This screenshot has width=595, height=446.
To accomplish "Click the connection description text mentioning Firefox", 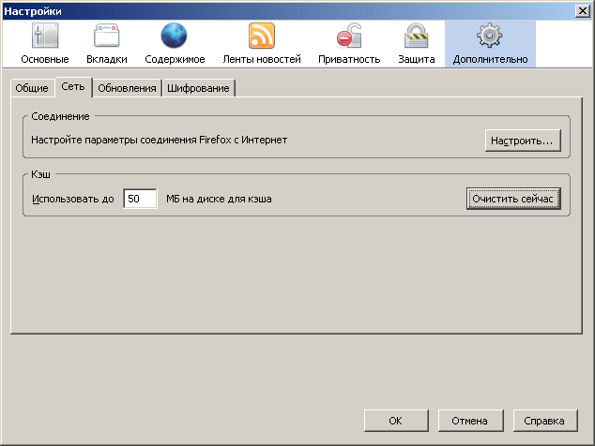I will [x=159, y=140].
